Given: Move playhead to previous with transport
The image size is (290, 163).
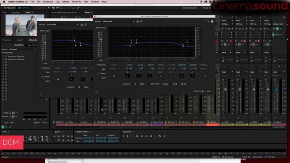Looking at the screenshot, I should pos(137,136).
